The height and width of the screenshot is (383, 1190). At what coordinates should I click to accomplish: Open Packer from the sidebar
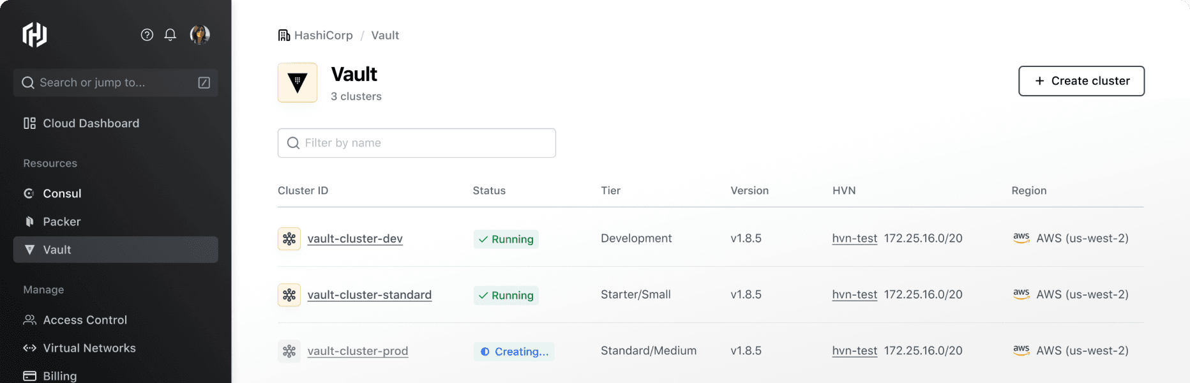coord(61,222)
